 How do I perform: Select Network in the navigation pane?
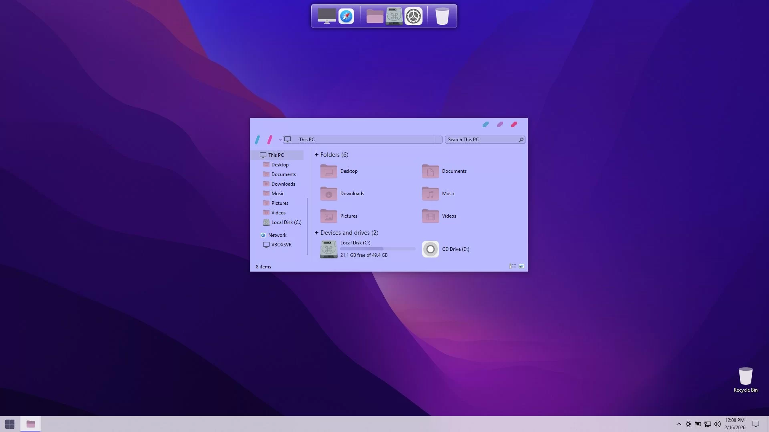(277, 235)
